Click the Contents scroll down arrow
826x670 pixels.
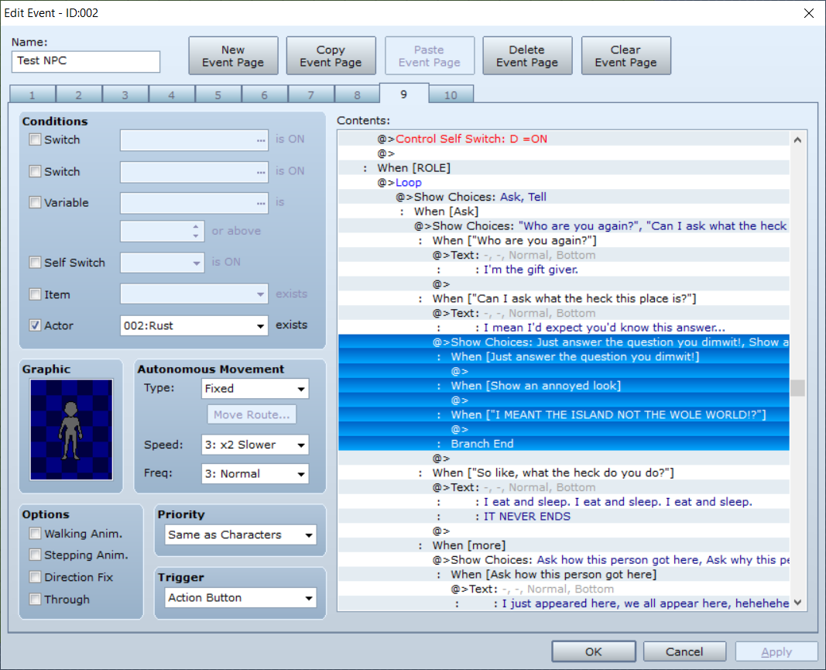[797, 602]
